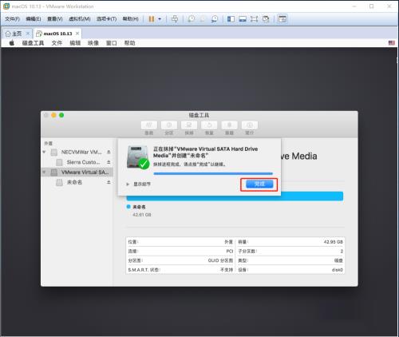Viewport: 399px width, 337px height.
Task: Click the greyed-out revert snapshot icon
Action: coord(203,19)
